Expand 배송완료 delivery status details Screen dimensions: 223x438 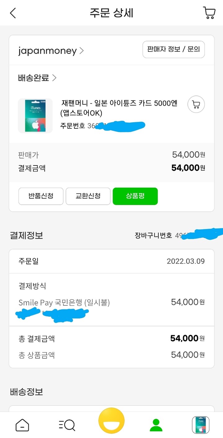tap(37, 77)
